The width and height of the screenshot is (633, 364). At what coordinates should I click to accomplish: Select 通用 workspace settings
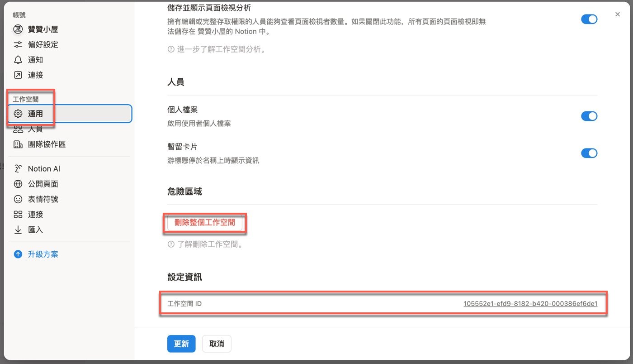70,114
